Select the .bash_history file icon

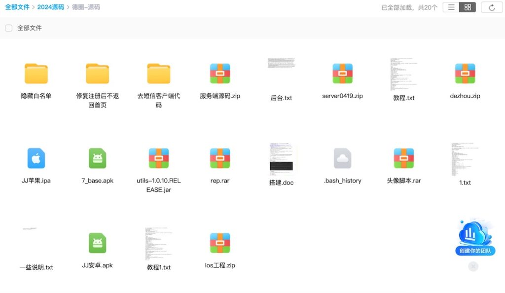[342, 158]
